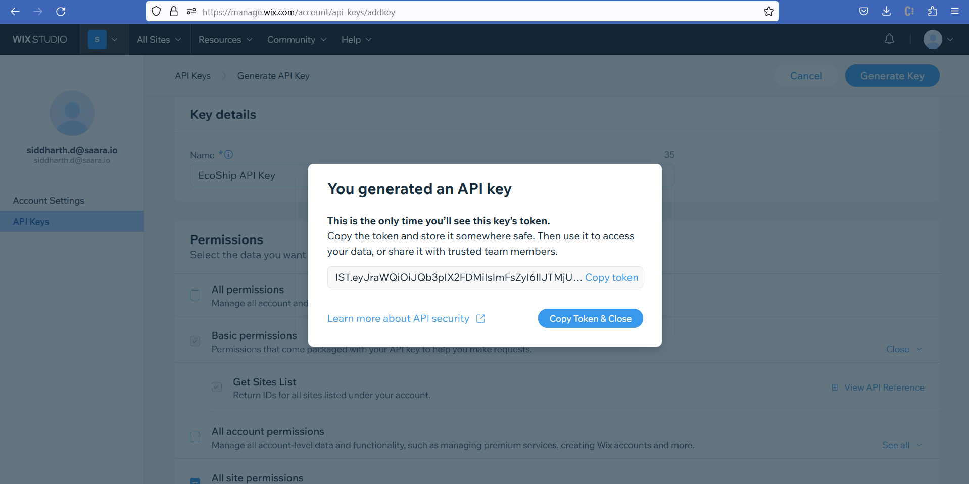Open the browser downloads panel
The width and height of the screenshot is (969, 484).
(x=886, y=11)
